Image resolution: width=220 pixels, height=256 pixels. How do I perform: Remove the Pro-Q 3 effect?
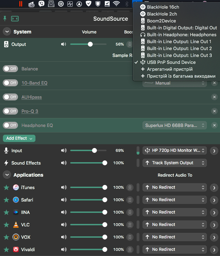[x=214, y=111]
